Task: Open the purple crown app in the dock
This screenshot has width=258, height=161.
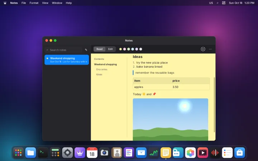Action: click(x=80, y=153)
